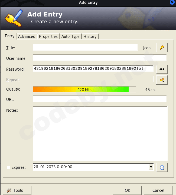Click the 120 bits quality bar
Viewport: 176px width, 195px height.
[84, 90]
